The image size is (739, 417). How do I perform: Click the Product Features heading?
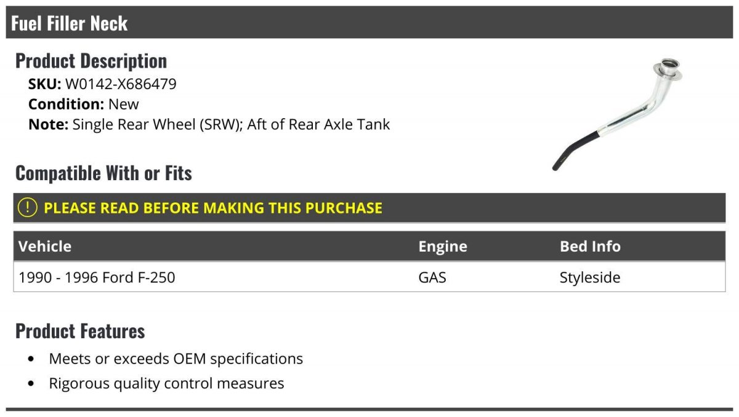point(80,331)
